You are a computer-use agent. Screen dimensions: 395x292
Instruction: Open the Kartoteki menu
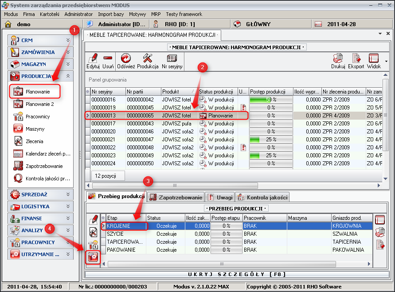pos(49,14)
